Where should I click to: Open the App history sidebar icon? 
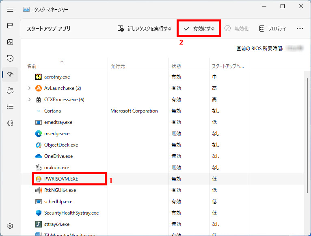click(x=11, y=58)
